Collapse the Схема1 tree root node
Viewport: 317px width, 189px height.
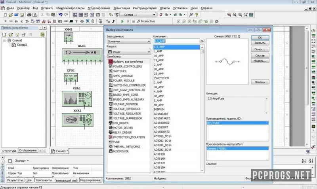pyautogui.click(x=4, y=41)
